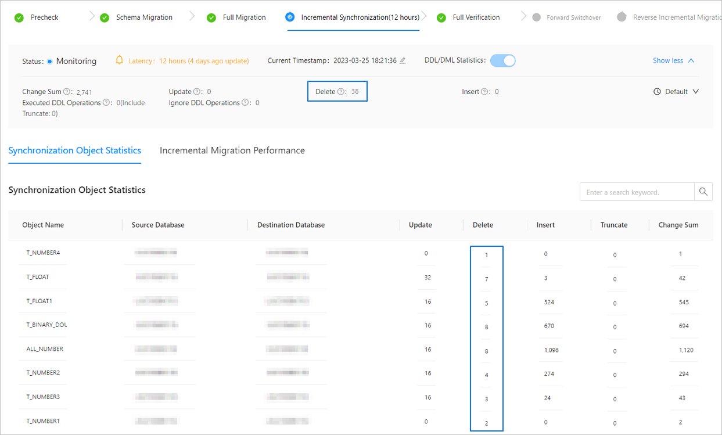Click the help icon next to Change Sum
The image size is (722, 435).
(x=67, y=92)
